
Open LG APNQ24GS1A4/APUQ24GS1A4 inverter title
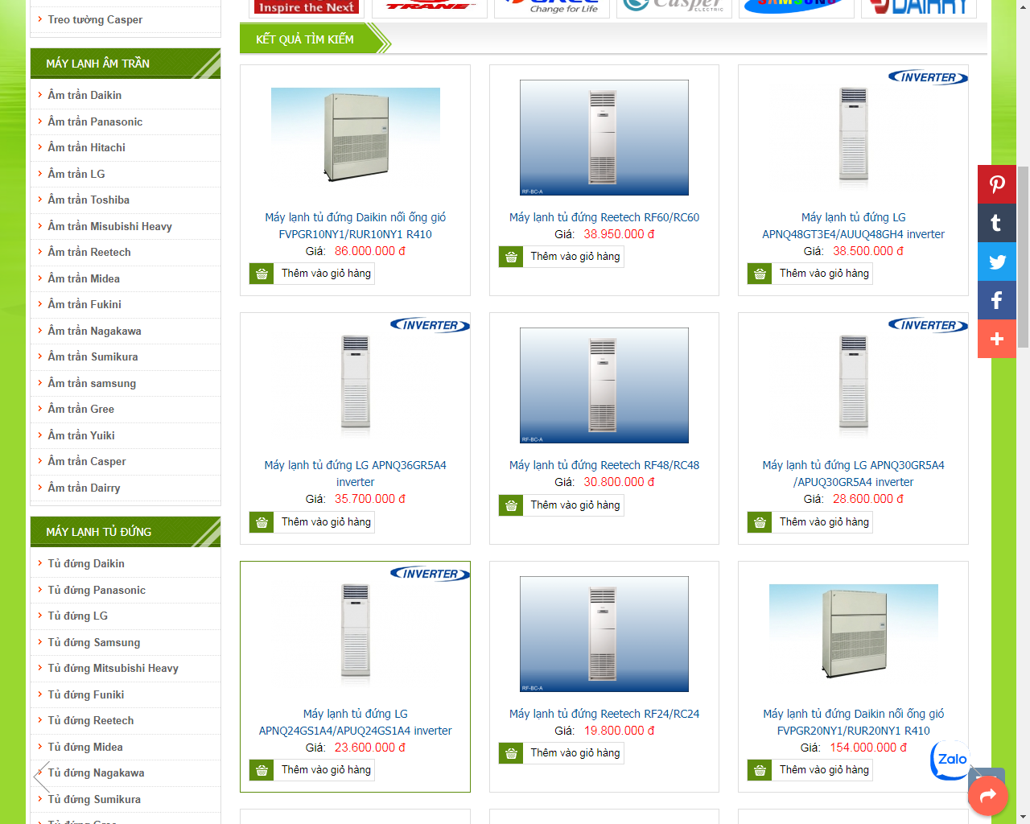coord(356,722)
